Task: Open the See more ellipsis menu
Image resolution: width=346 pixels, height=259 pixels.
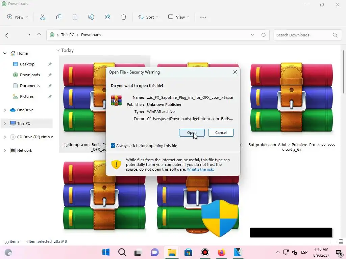Action: point(203,17)
